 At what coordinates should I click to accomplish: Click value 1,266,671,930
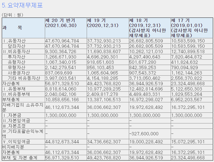pyautogui.click(x=61, y=57)
